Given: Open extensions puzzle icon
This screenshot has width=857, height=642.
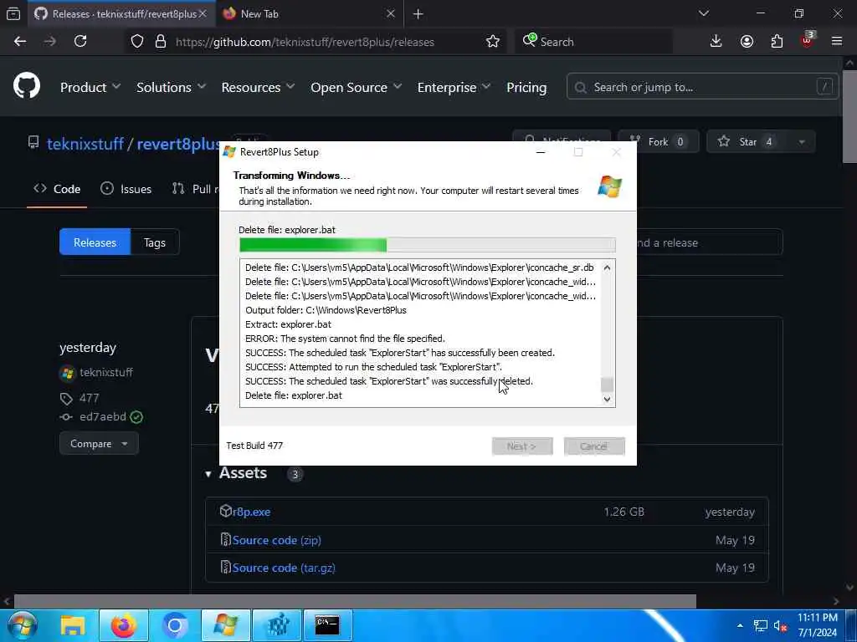Looking at the screenshot, I should coord(777,42).
